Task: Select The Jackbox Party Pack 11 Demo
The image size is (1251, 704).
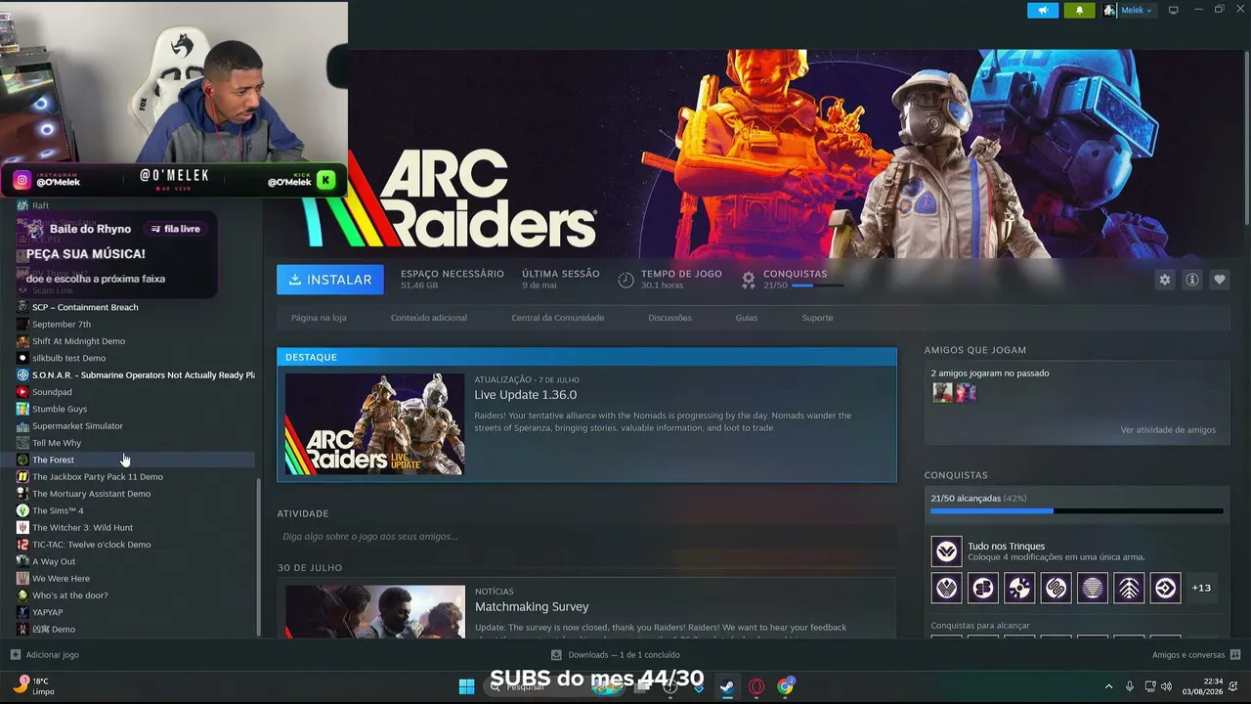Action: (x=98, y=477)
